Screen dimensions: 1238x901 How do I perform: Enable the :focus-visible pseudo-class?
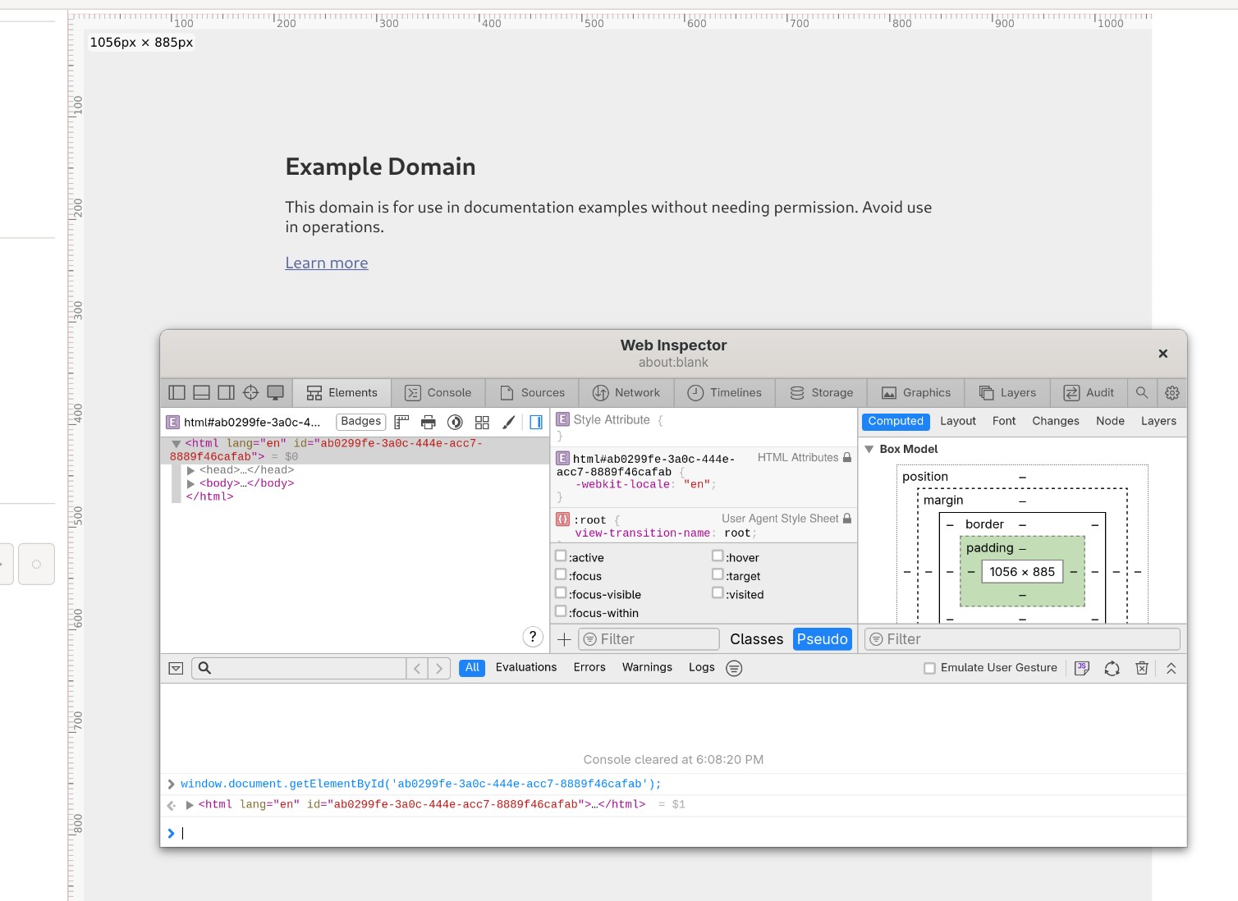point(561,592)
